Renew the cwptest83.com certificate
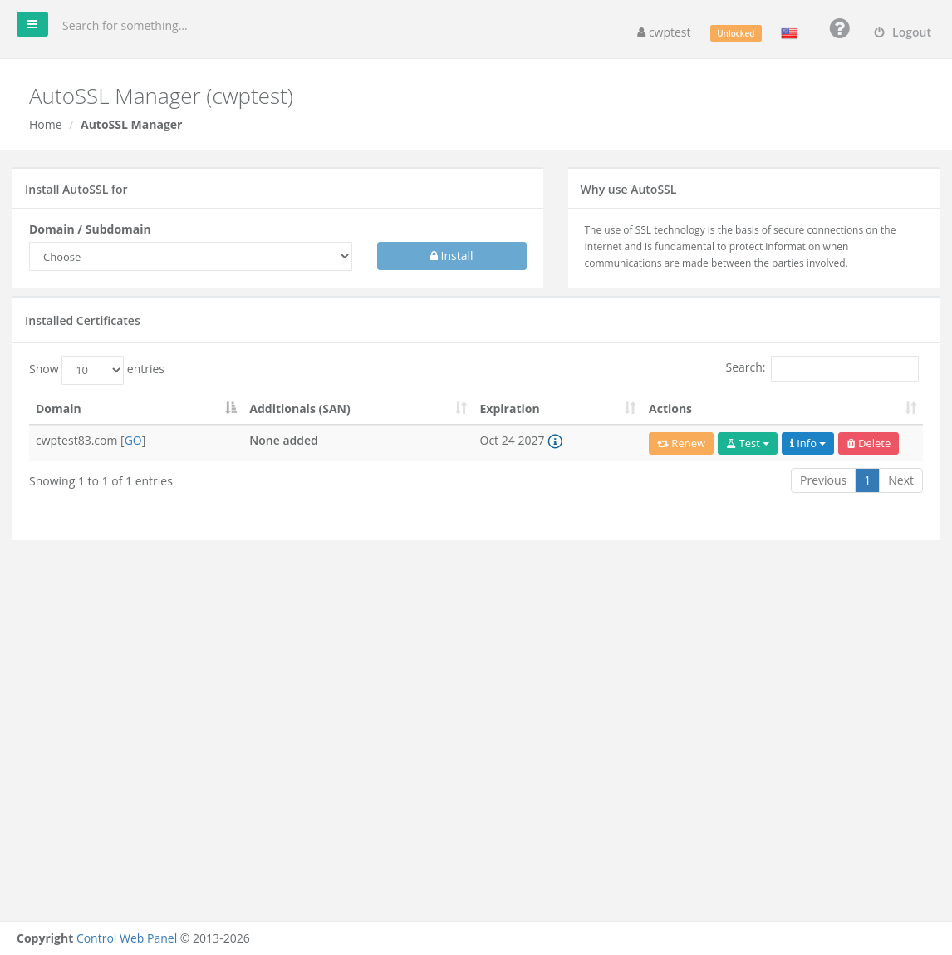The width and height of the screenshot is (952, 955). 680,443
